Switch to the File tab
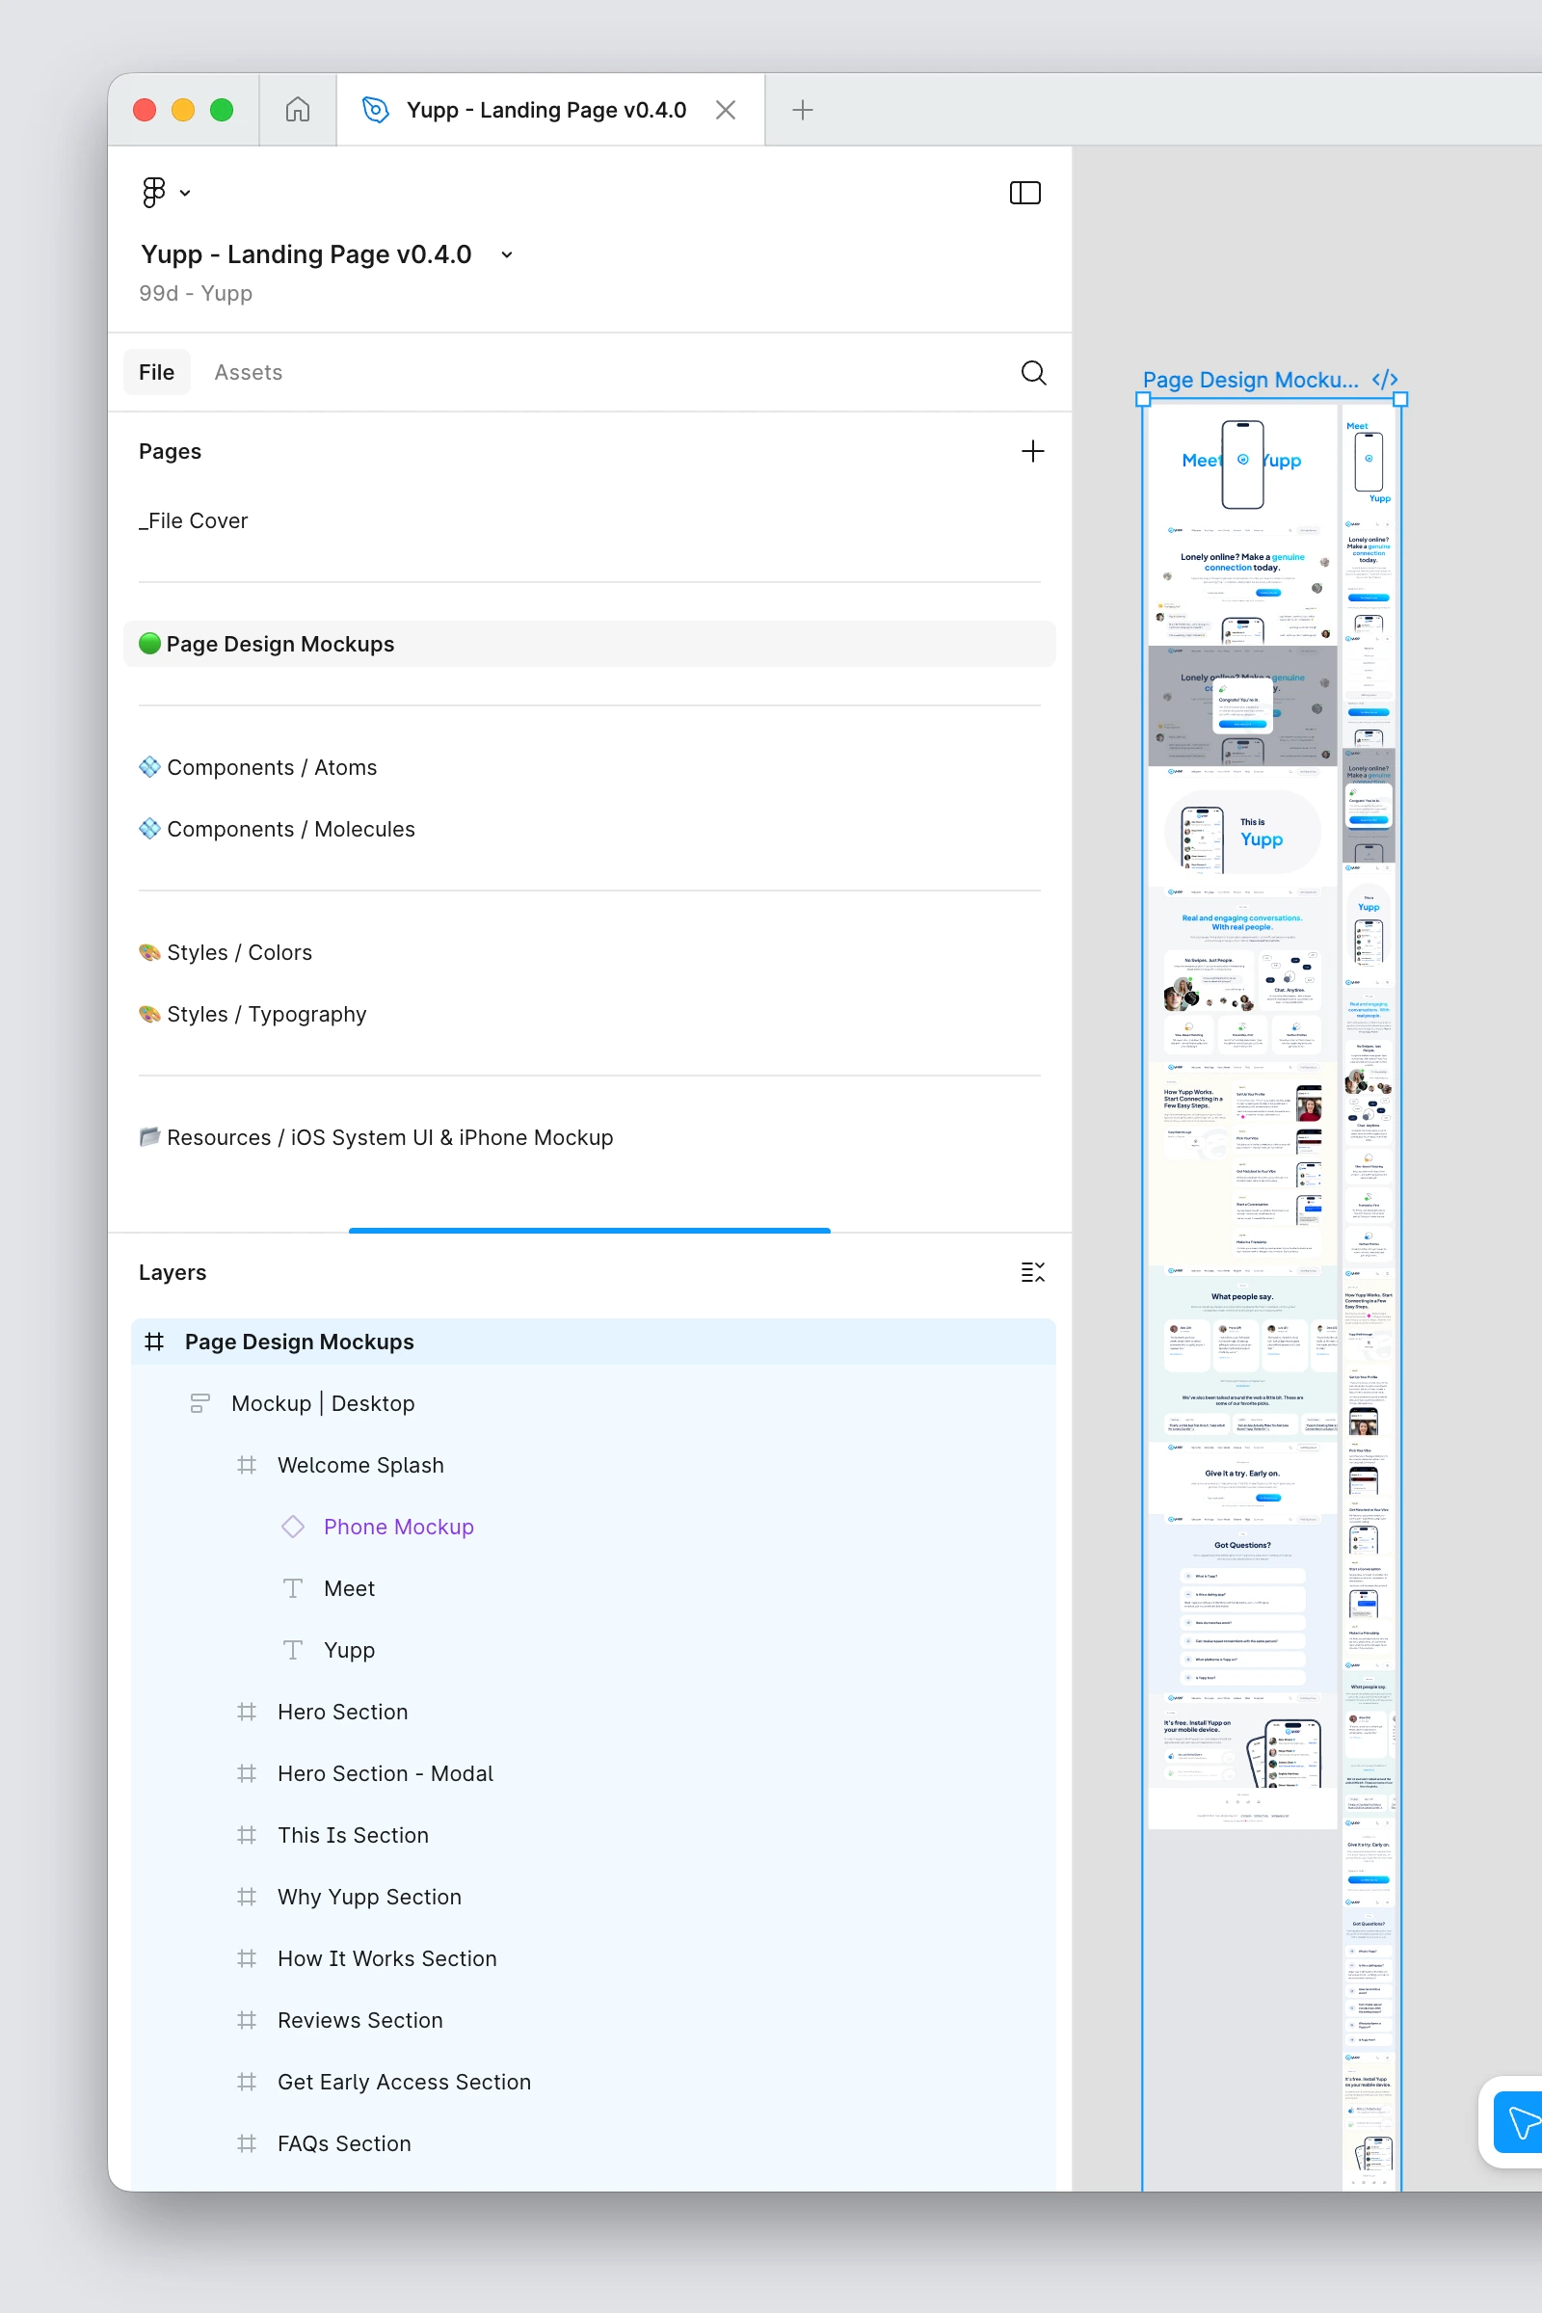Image resolution: width=1542 pixels, height=2313 pixels. coord(155,372)
